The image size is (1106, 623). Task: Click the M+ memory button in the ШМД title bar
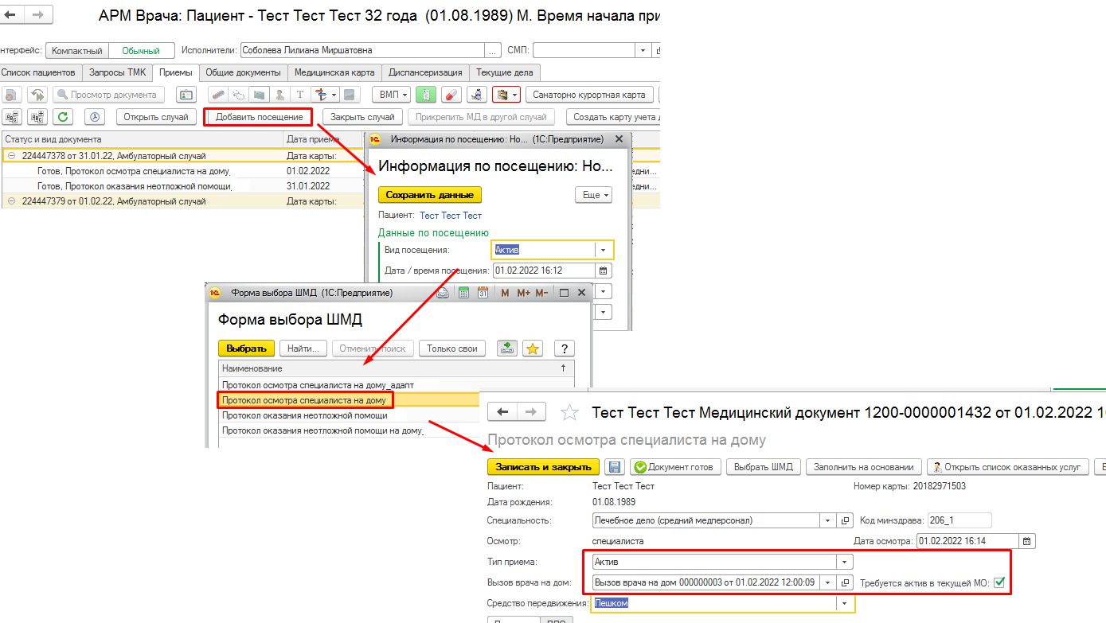[523, 293]
